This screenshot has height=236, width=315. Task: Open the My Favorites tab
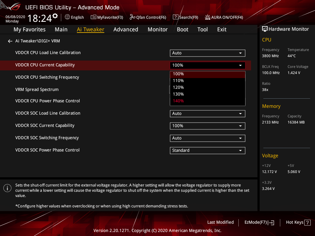click(x=30, y=29)
